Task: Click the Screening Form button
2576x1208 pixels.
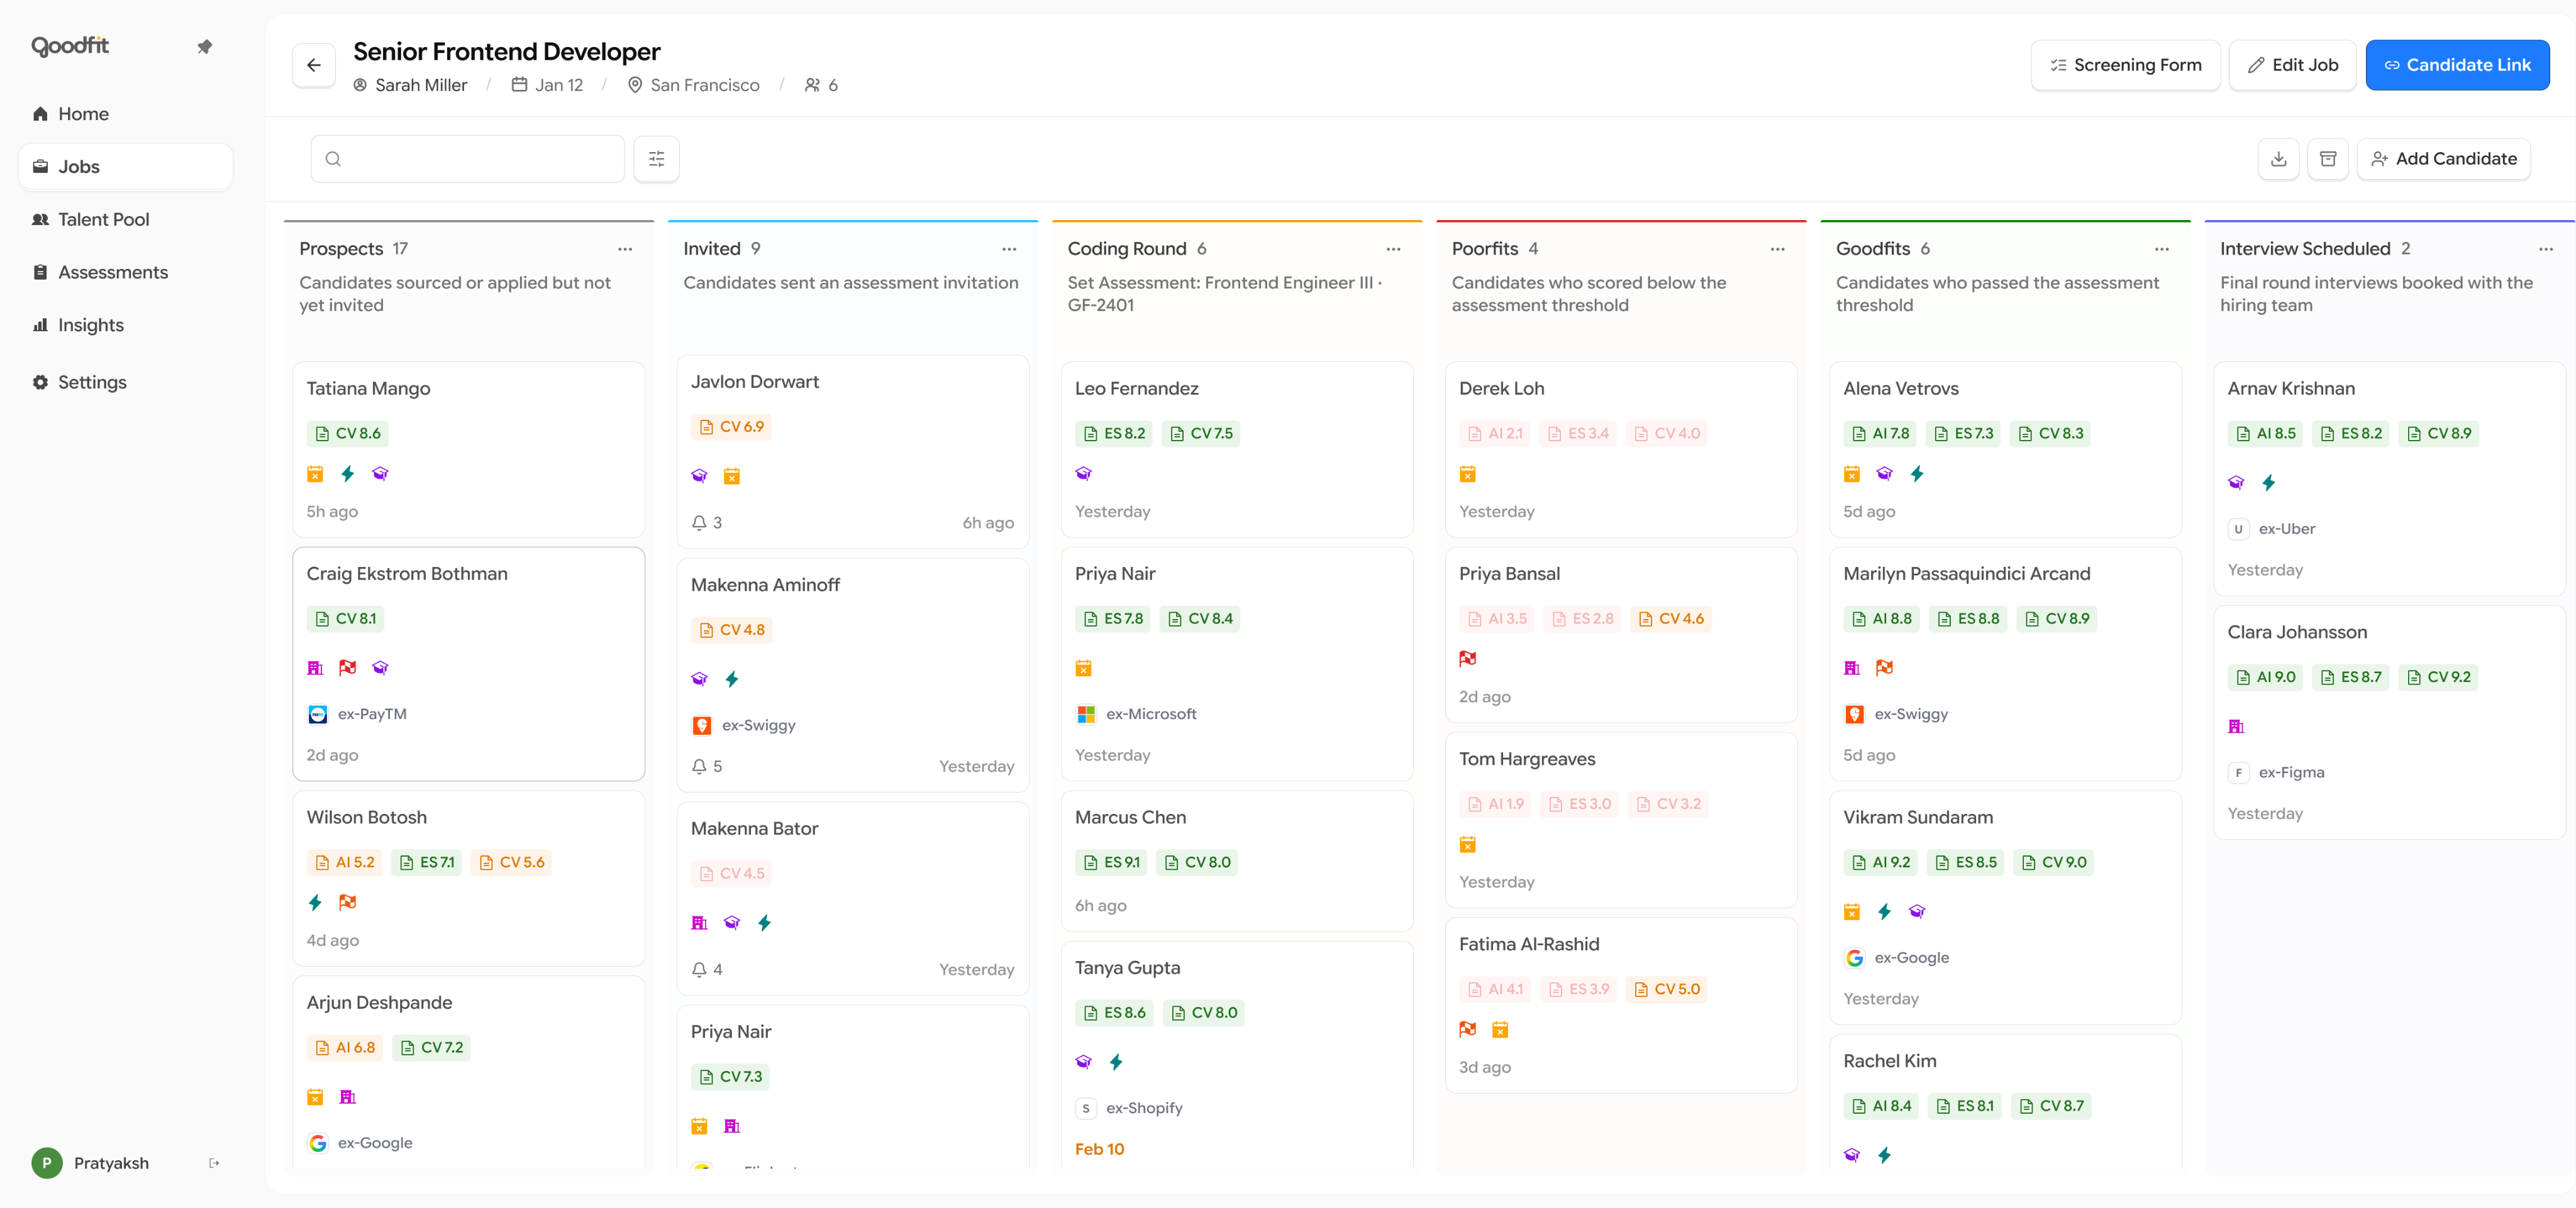Action: pyautogui.click(x=2125, y=65)
